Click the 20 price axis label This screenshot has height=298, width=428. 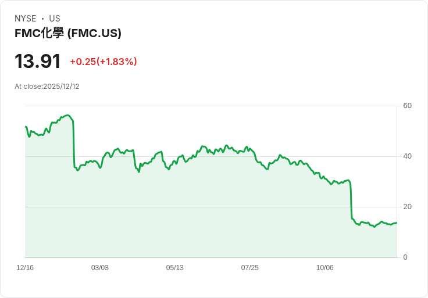tap(408, 207)
